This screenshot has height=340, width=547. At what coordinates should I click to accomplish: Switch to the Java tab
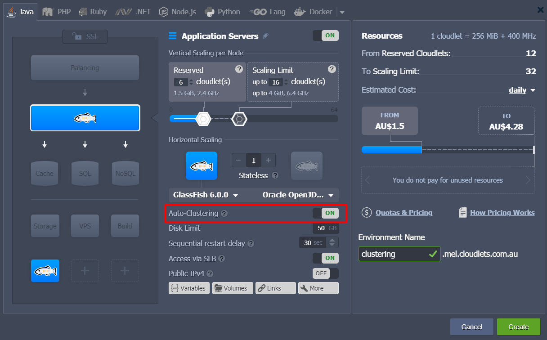tap(21, 12)
